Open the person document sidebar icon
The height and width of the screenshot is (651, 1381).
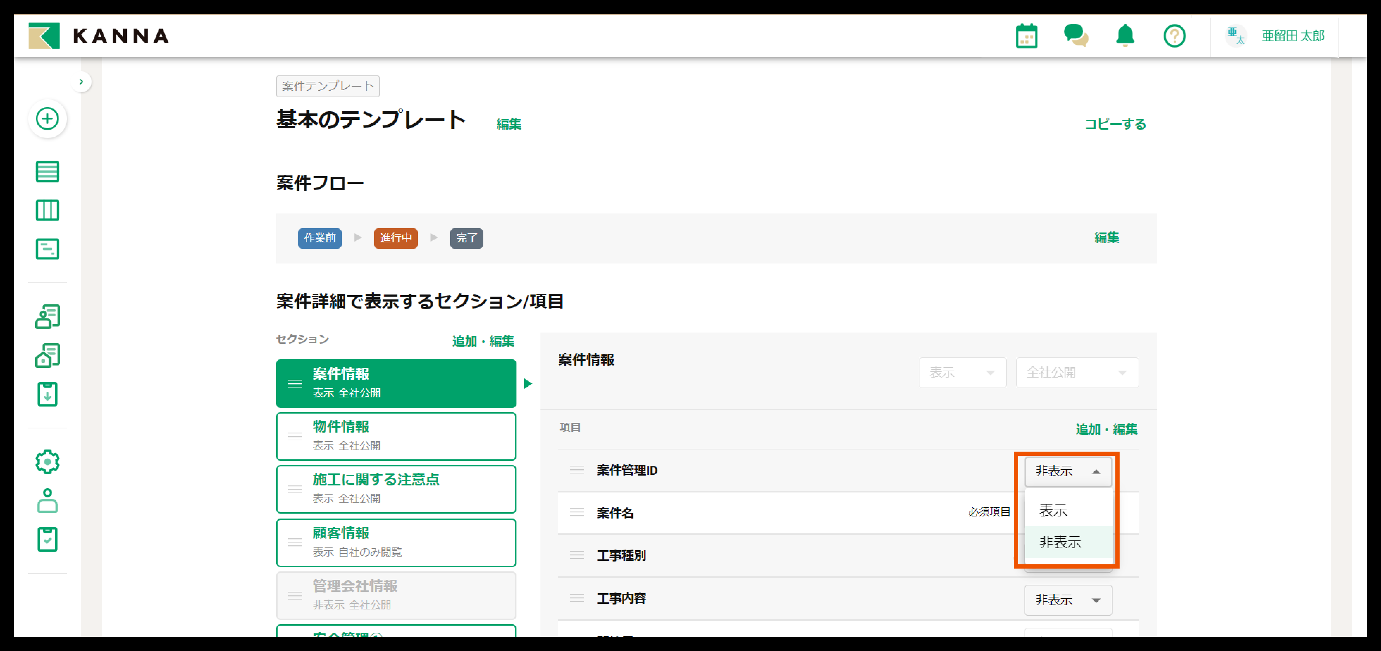[x=47, y=316]
